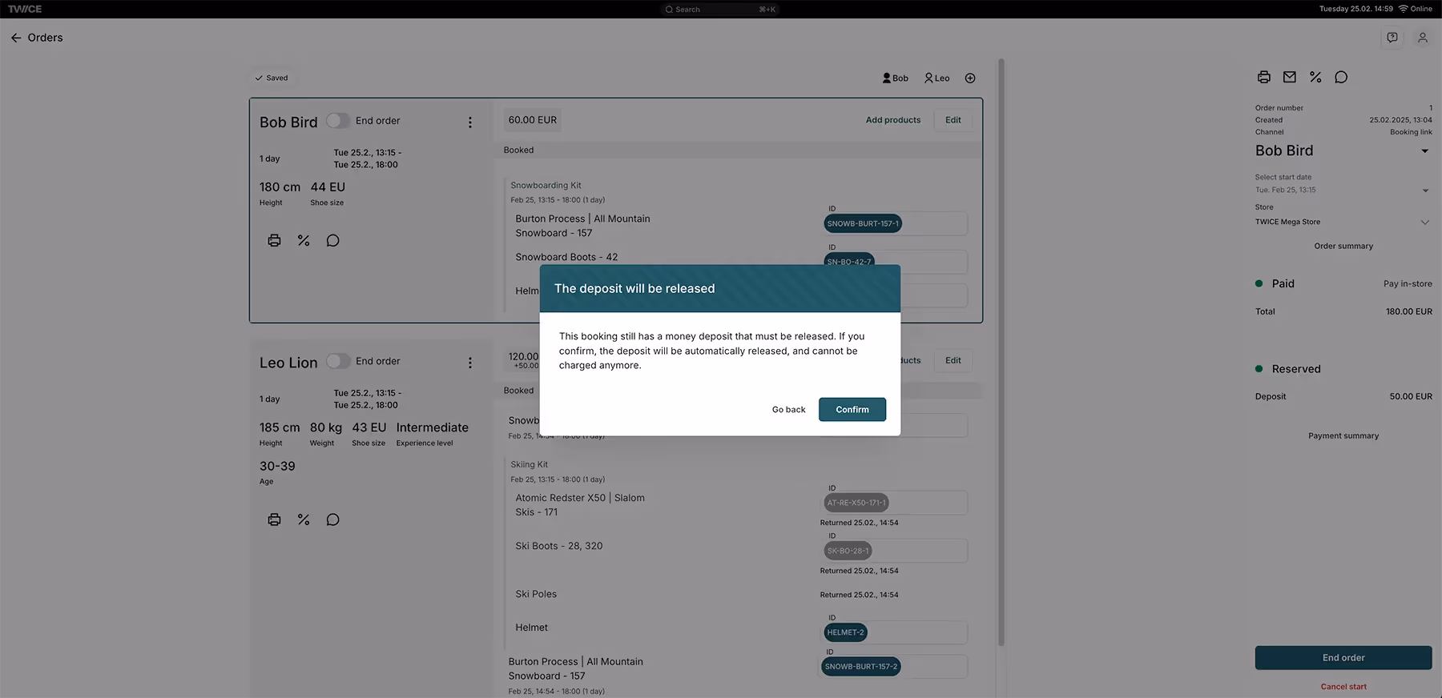Go back to Orders with arrow
1442x698 pixels.
[x=16, y=38]
